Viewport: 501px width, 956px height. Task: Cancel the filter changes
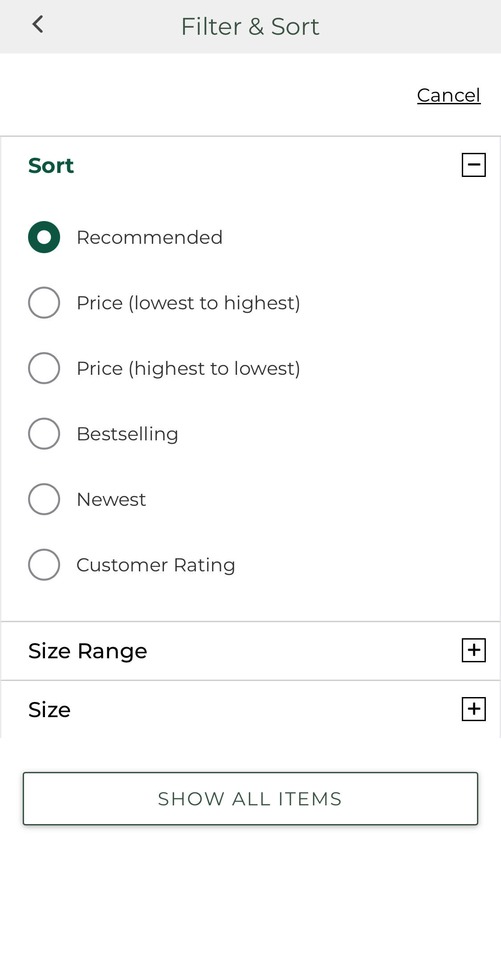[448, 94]
